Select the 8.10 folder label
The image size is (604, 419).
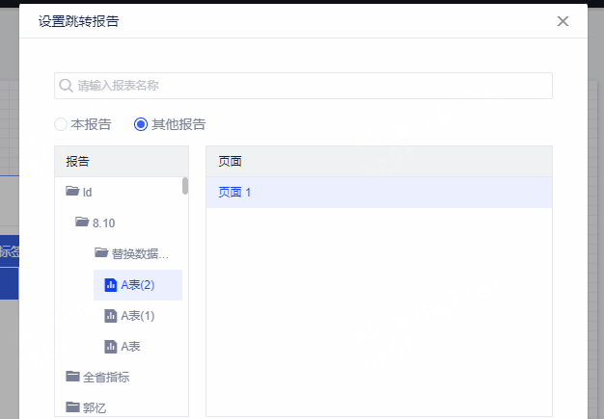(x=103, y=223)
